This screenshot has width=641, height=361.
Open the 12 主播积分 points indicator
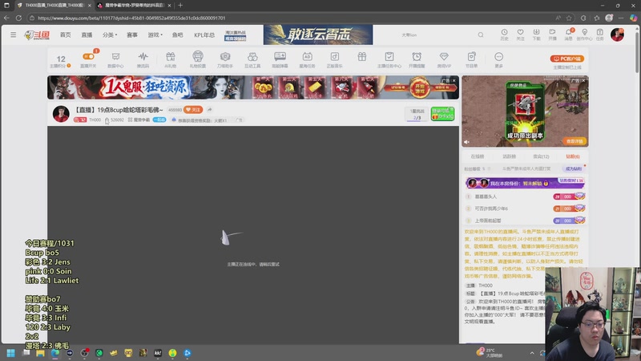(61, 61)
